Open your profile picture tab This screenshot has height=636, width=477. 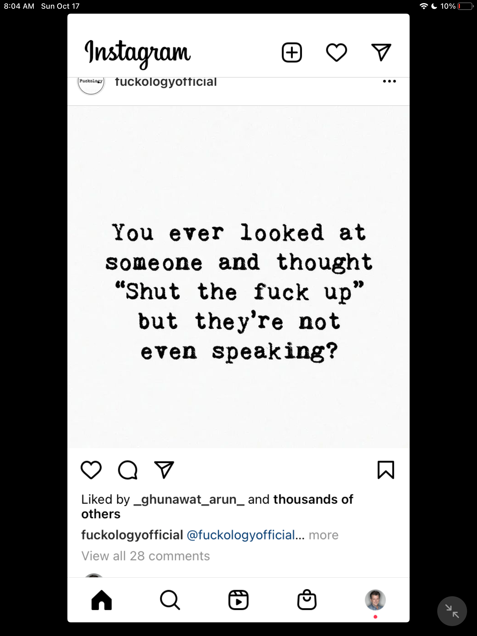click(x=375, y=600)
